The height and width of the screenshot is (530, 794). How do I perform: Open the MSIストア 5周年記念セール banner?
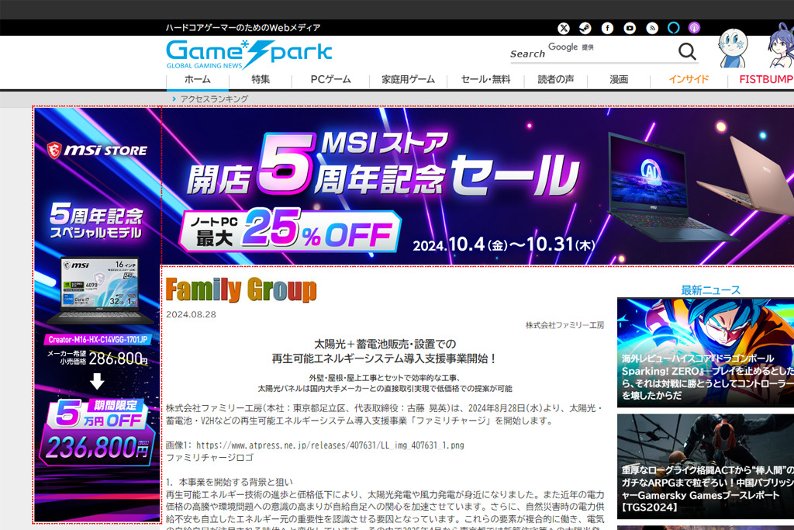tap(478, 186)
